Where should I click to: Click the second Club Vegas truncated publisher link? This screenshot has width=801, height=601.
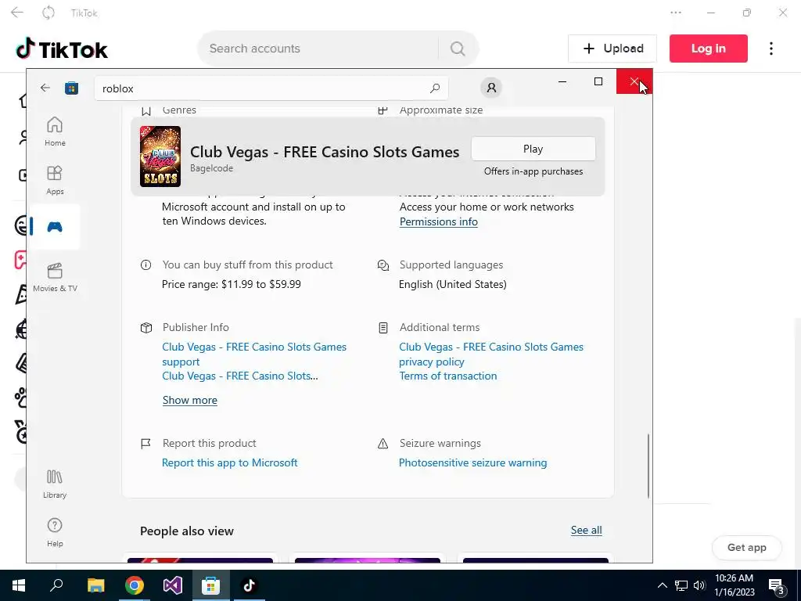[239, 376]
